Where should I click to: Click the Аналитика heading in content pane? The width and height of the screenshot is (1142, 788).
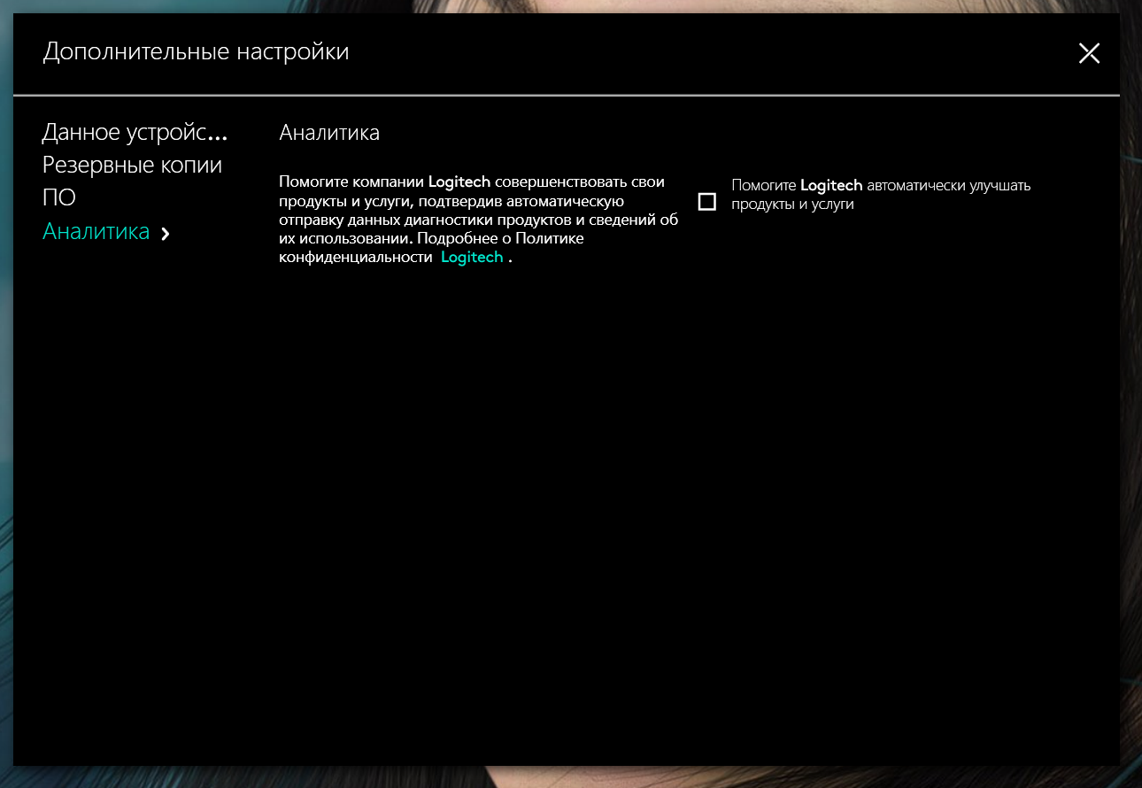click(x=329, y=133)
